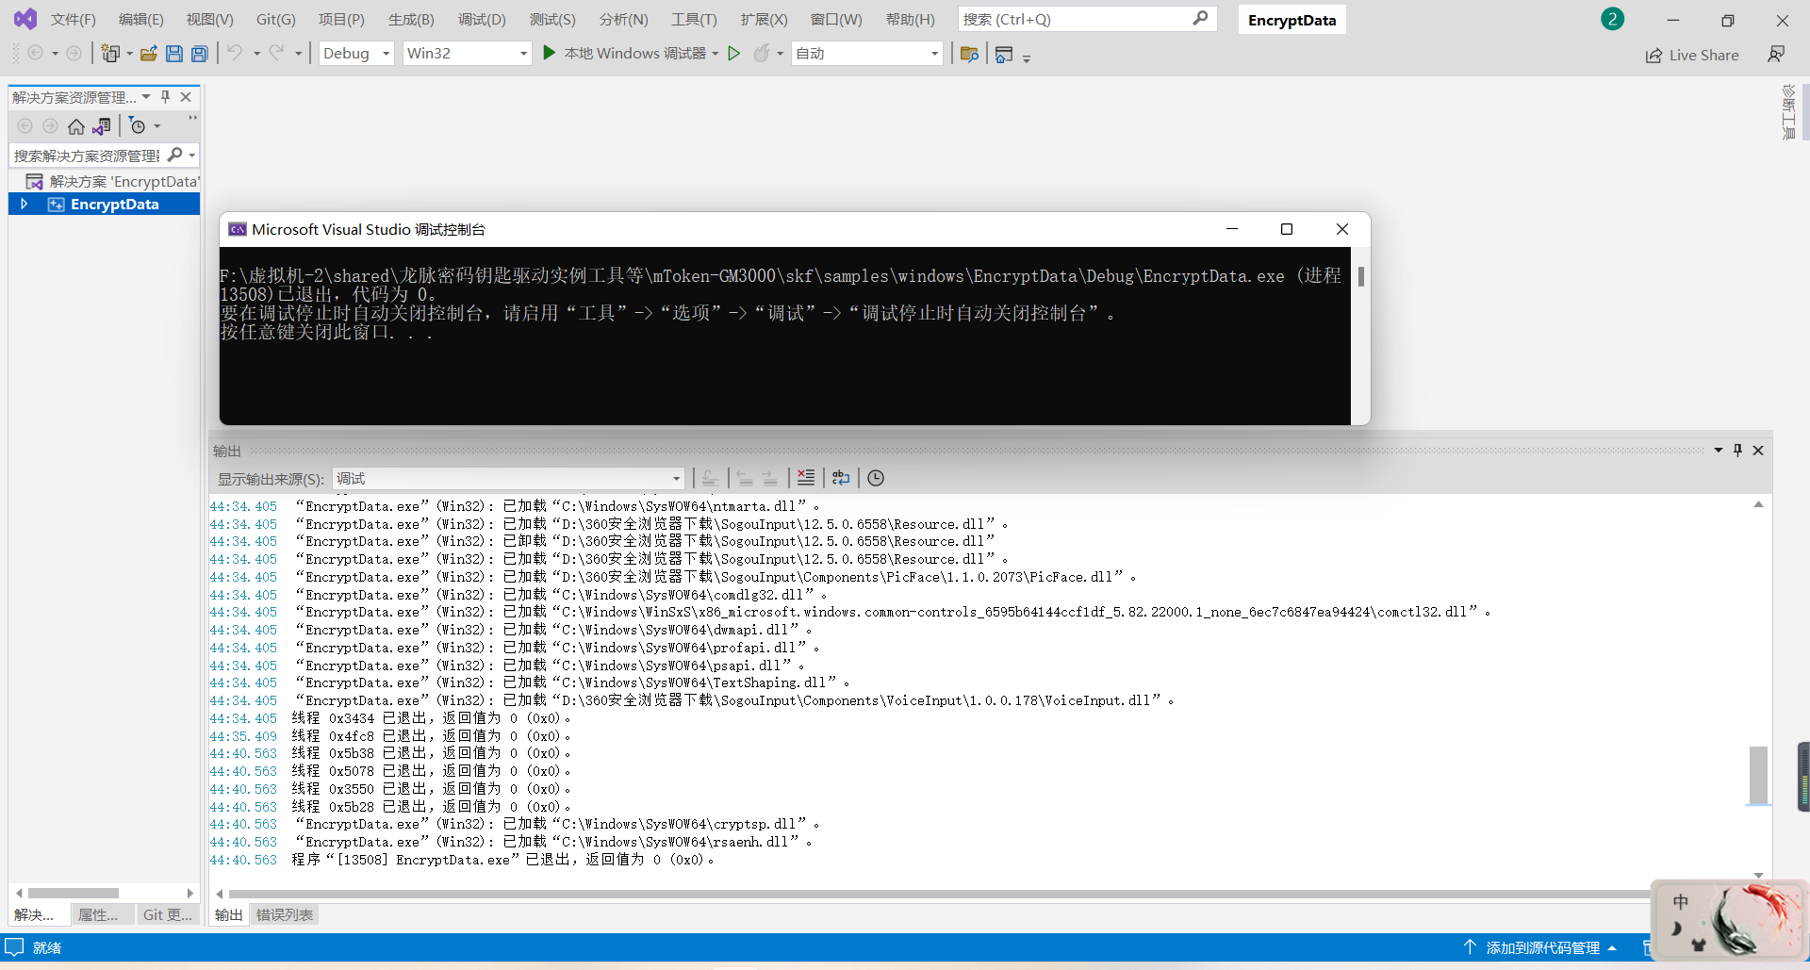Open the 文件(F) menu
Viewport: 1810px width, 970px height.
(x=74, y=19)
